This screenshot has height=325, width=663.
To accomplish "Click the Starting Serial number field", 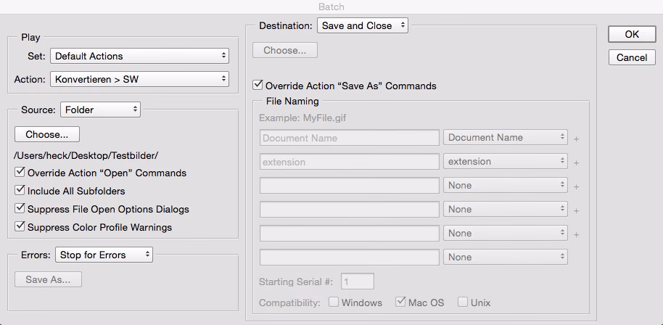I will 357,281.
